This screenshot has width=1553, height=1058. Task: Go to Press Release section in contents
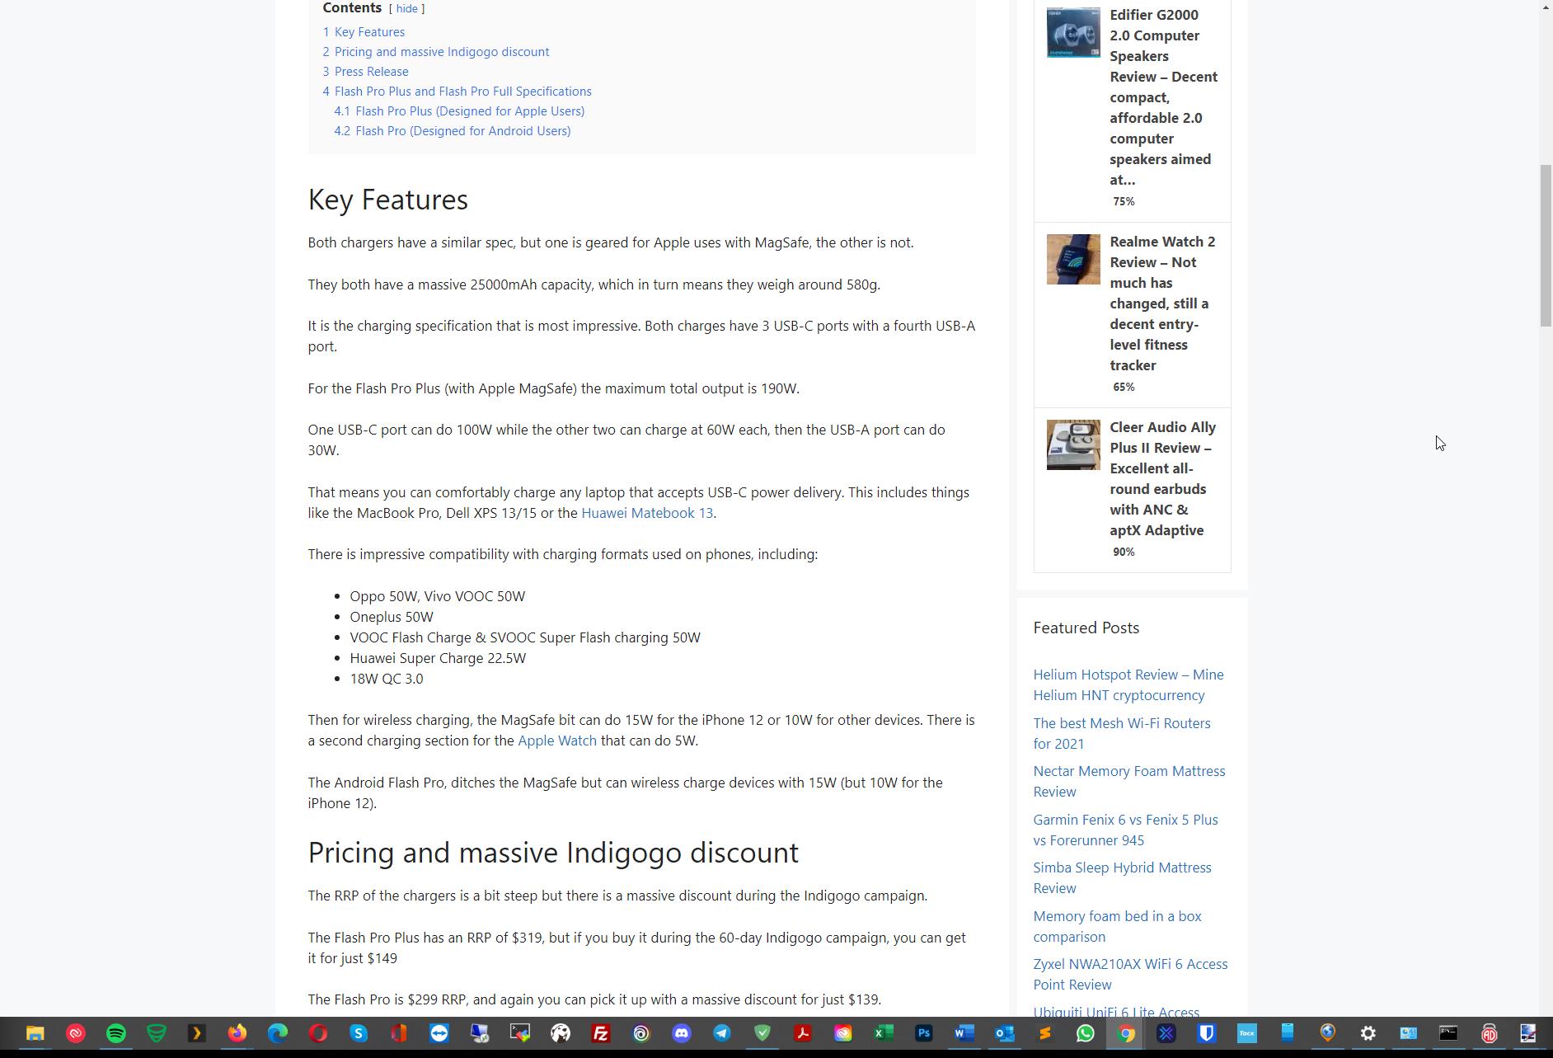[x=371, y=72]
